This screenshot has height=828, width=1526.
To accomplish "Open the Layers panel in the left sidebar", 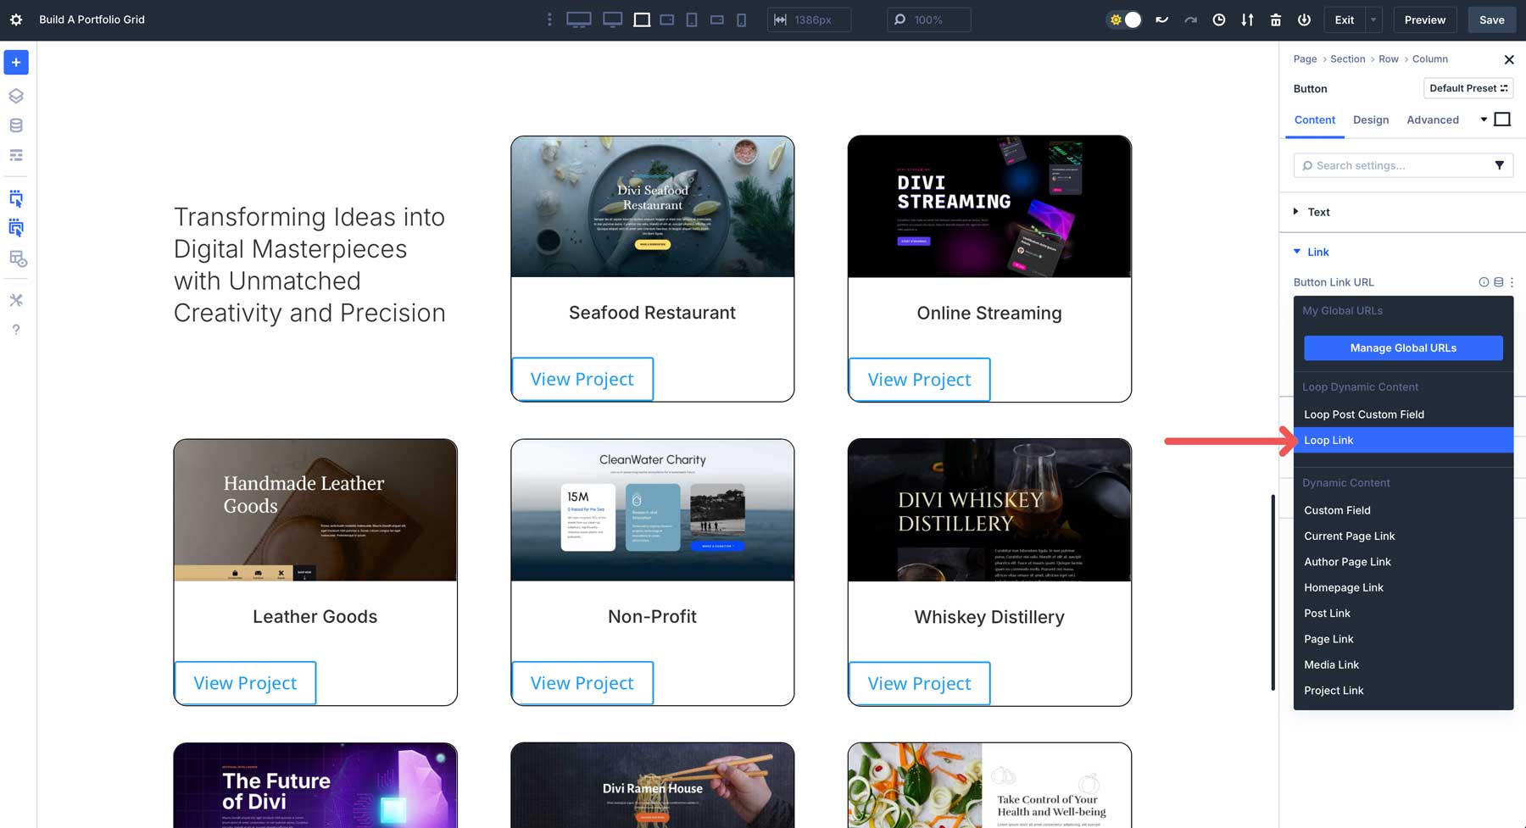I will pyautogui.click(x=15, y=95).
